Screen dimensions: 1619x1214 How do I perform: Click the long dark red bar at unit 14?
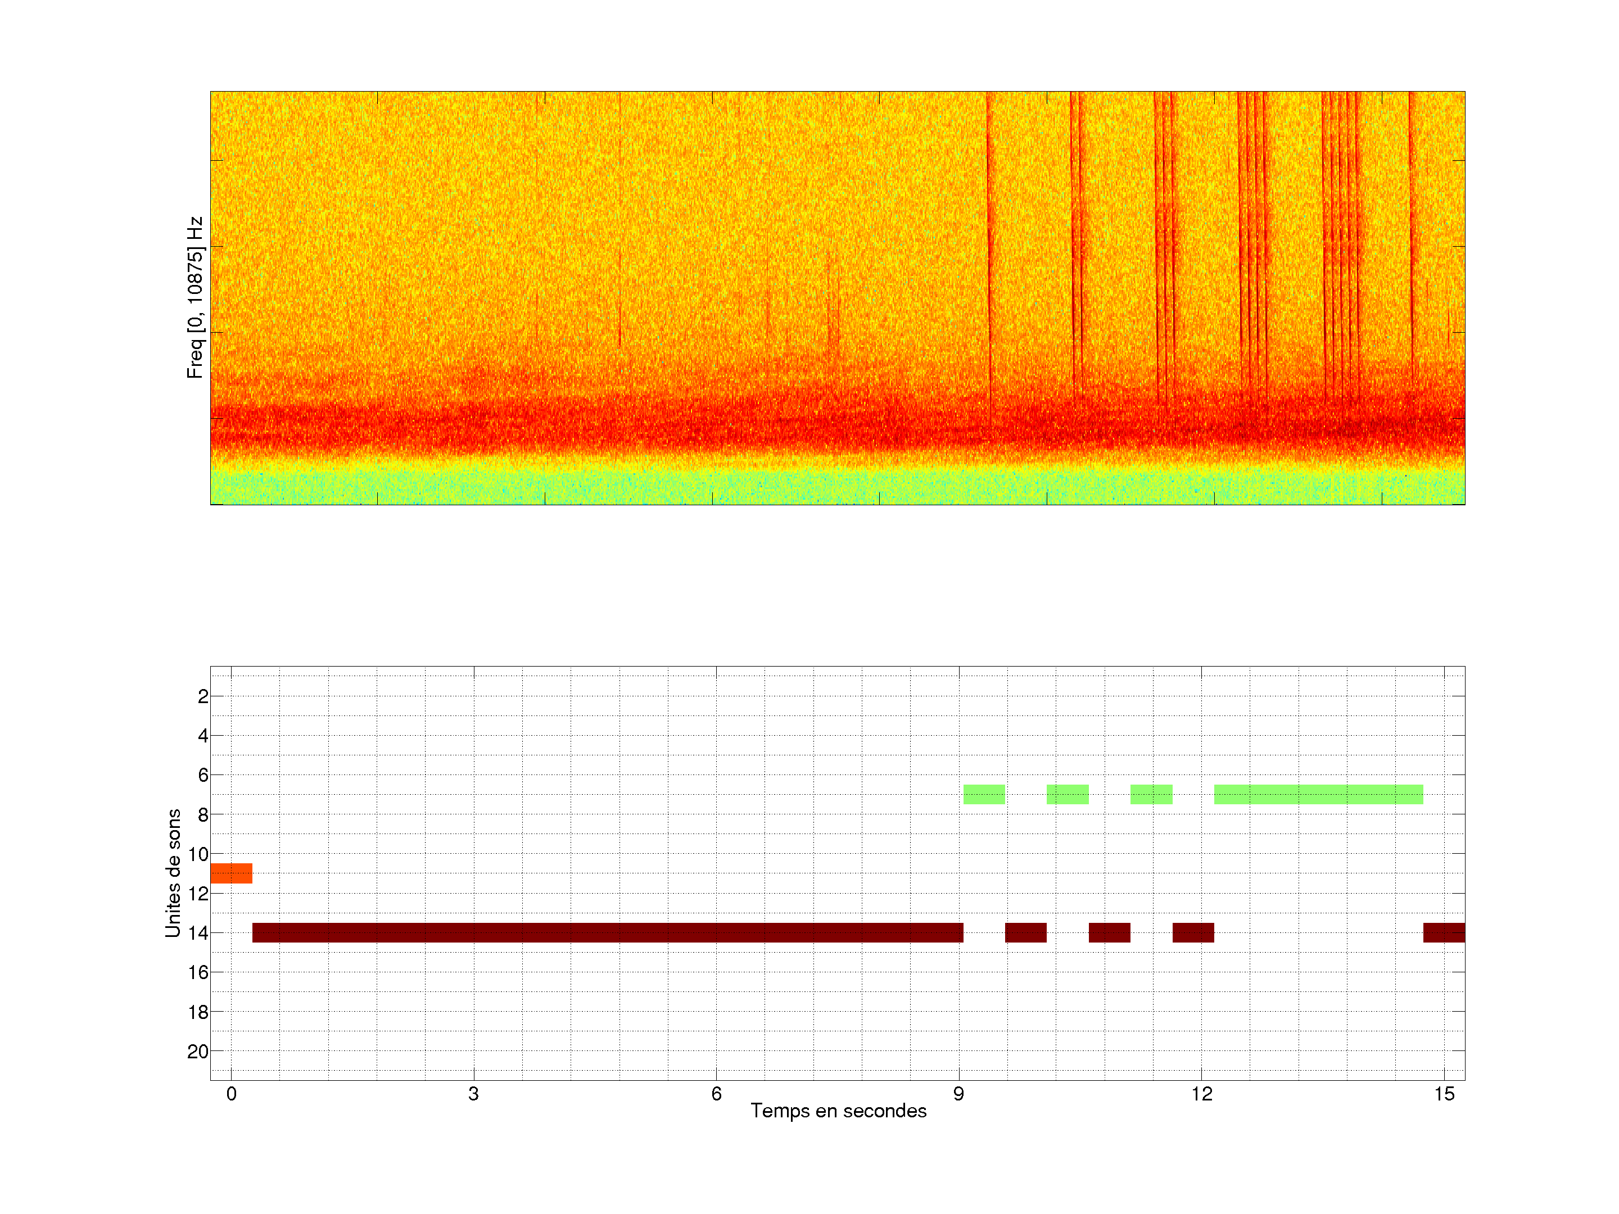(x=608, y=932)
